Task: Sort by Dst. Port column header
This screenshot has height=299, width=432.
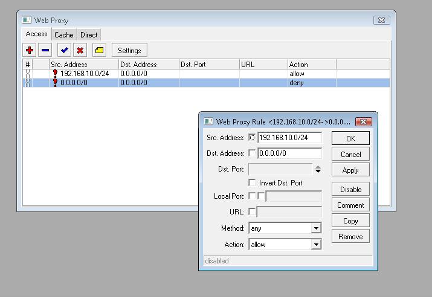Action: [x=210, y=64]
